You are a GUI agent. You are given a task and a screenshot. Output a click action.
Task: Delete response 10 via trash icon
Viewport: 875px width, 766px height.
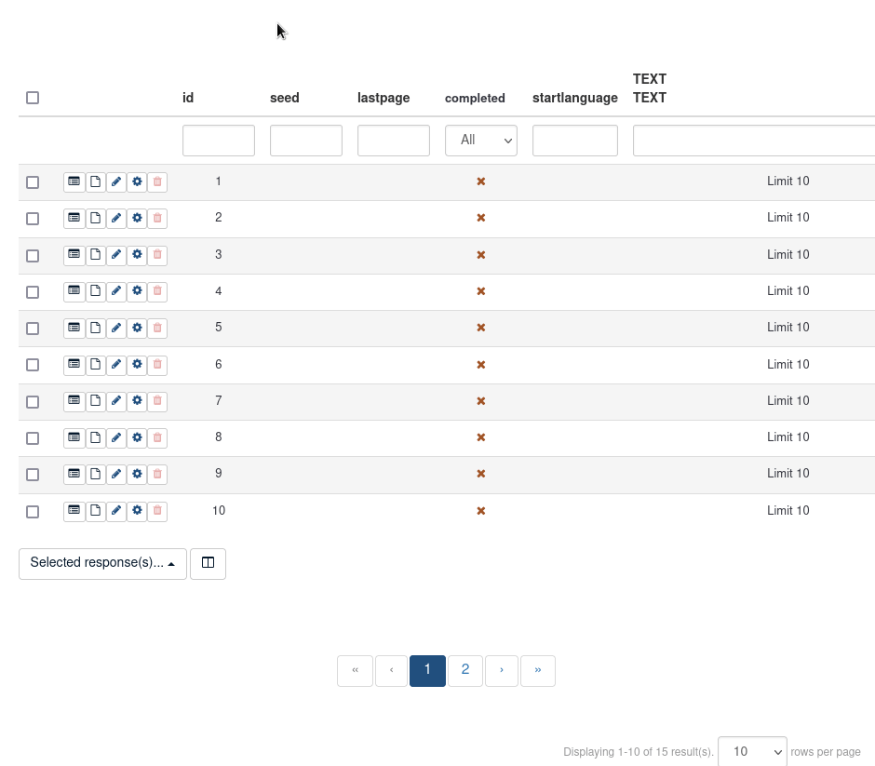(x=157, y=511)
